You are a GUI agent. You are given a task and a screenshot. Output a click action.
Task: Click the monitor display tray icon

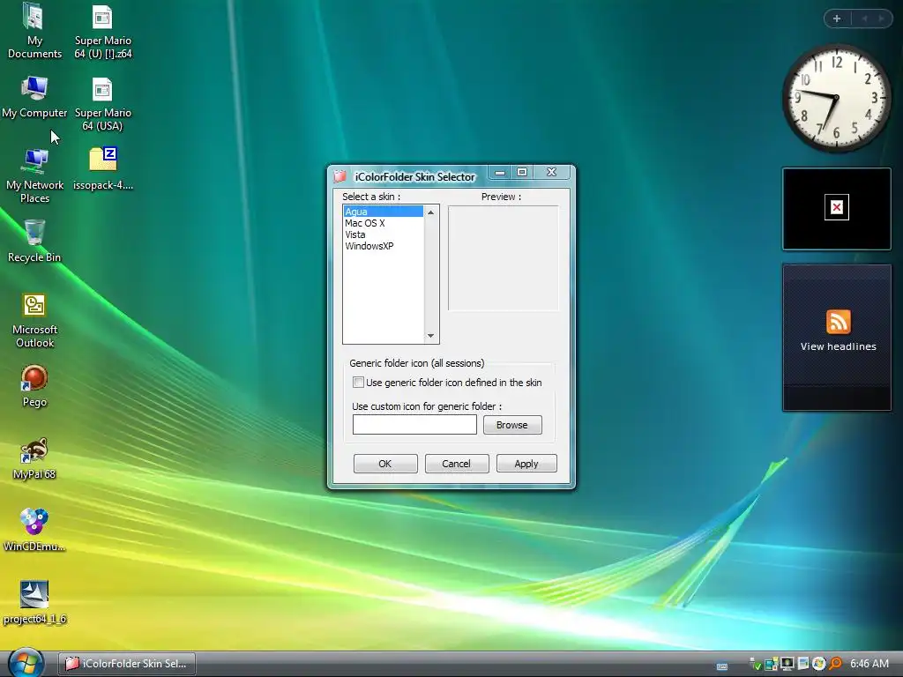pyautogui.click(x=787, y=664)
